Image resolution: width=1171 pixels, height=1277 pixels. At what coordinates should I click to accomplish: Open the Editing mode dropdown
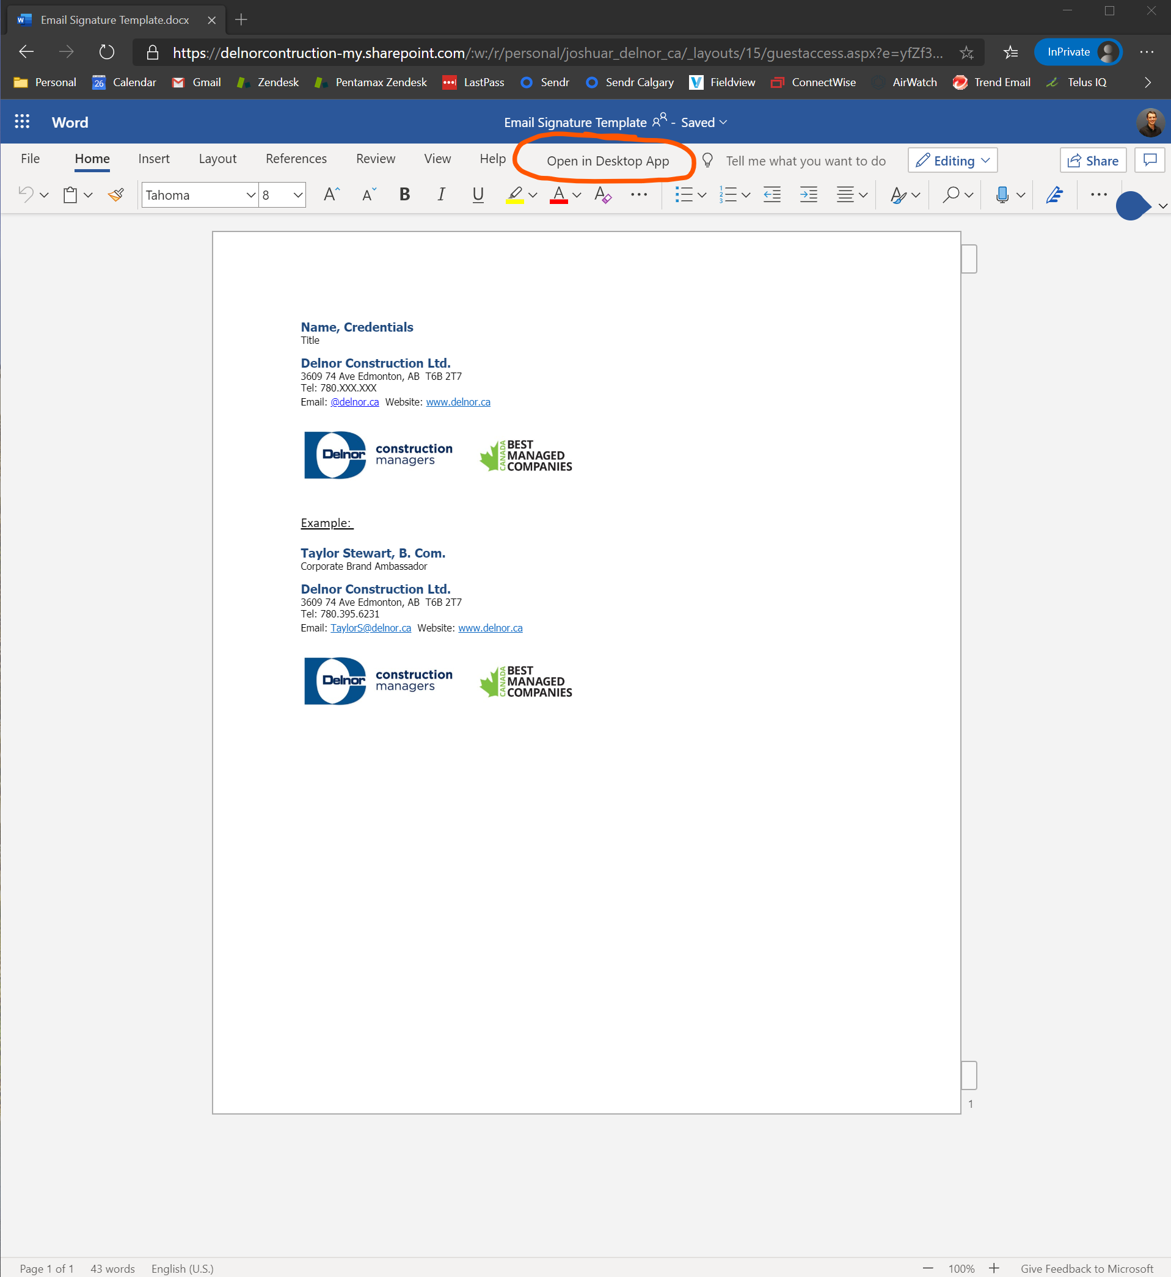[952, 160]
